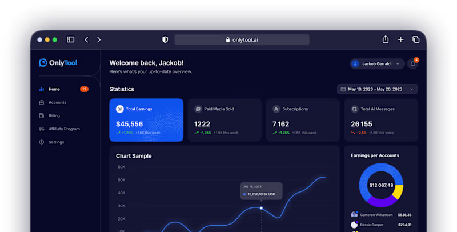Click the privacy shield icon
The width and height of the screenshot is (457, 232).
pyautogui.click(x=165, y=39)
